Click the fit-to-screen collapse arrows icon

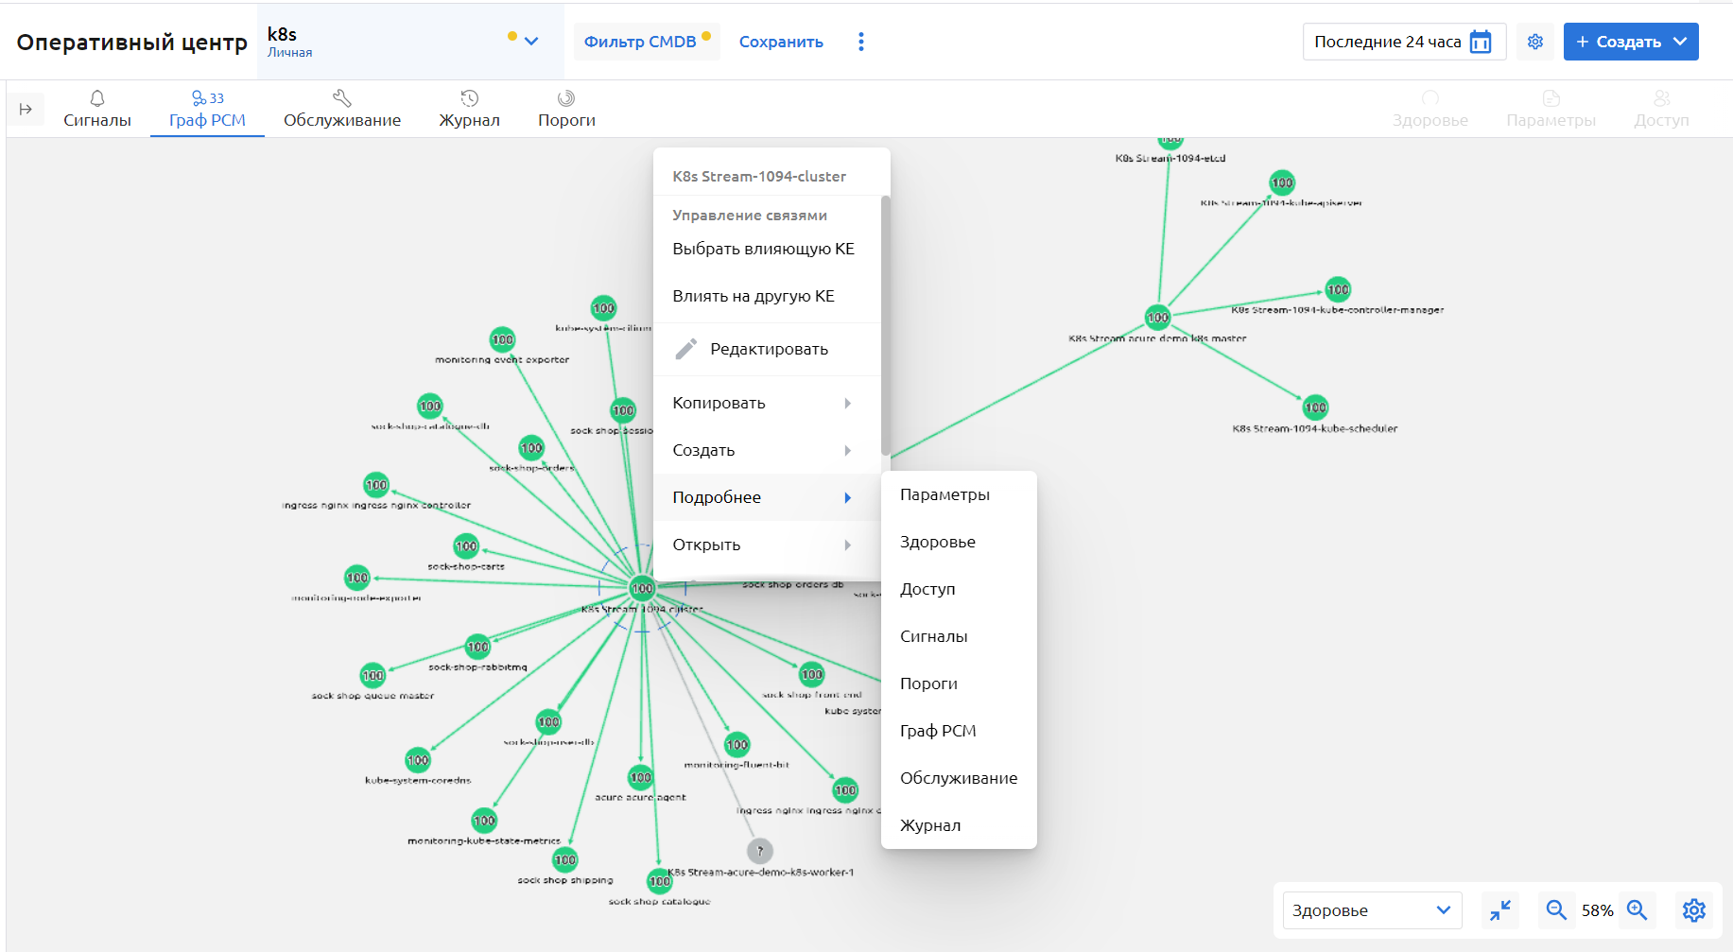[1500, 910]
